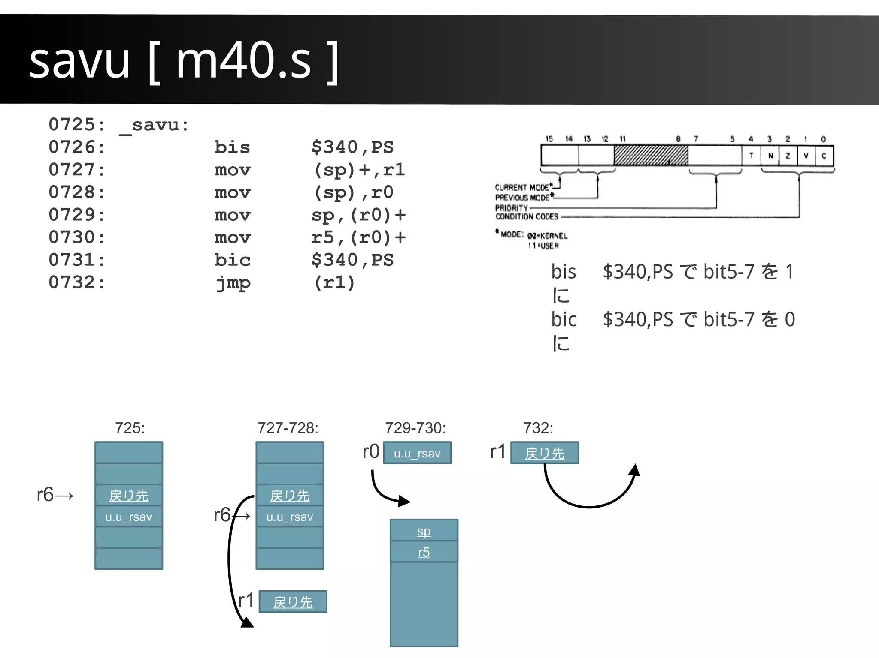Click the T bit cell in the PS register
Screen dimensions: 879x658
coord(752,156)
